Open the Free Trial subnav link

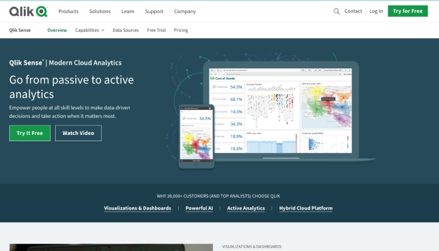[x=157, y=30]
